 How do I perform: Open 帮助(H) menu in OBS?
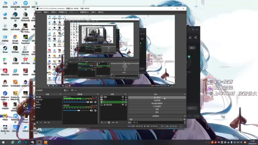coord(101,12)
